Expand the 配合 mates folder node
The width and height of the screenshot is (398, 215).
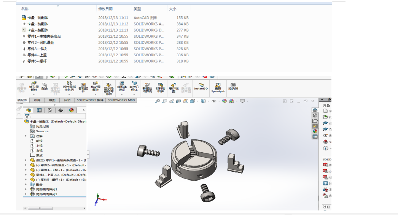26,184
